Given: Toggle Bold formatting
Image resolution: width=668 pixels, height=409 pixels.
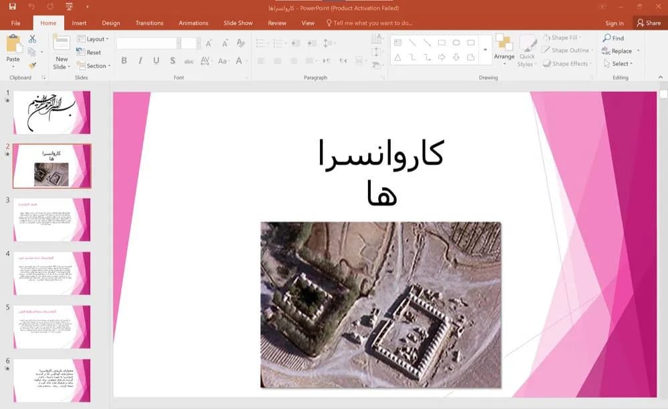Looking at the screenshot, I should [x=124, y=61].
